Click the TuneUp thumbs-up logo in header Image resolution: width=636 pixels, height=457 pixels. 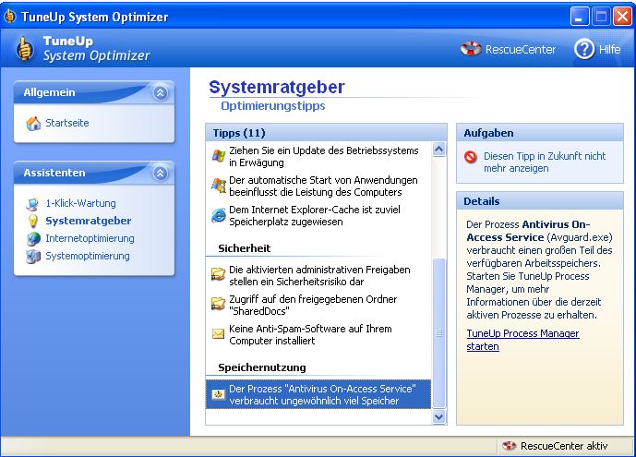pos(25,49)
